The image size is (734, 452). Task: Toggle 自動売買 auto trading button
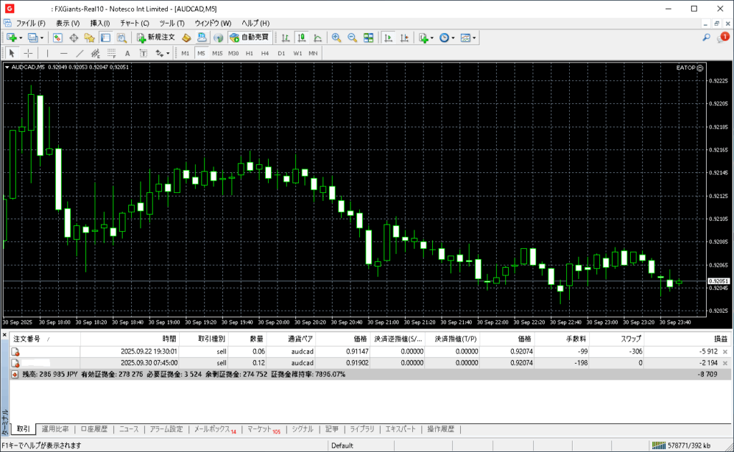coord(249,37)
